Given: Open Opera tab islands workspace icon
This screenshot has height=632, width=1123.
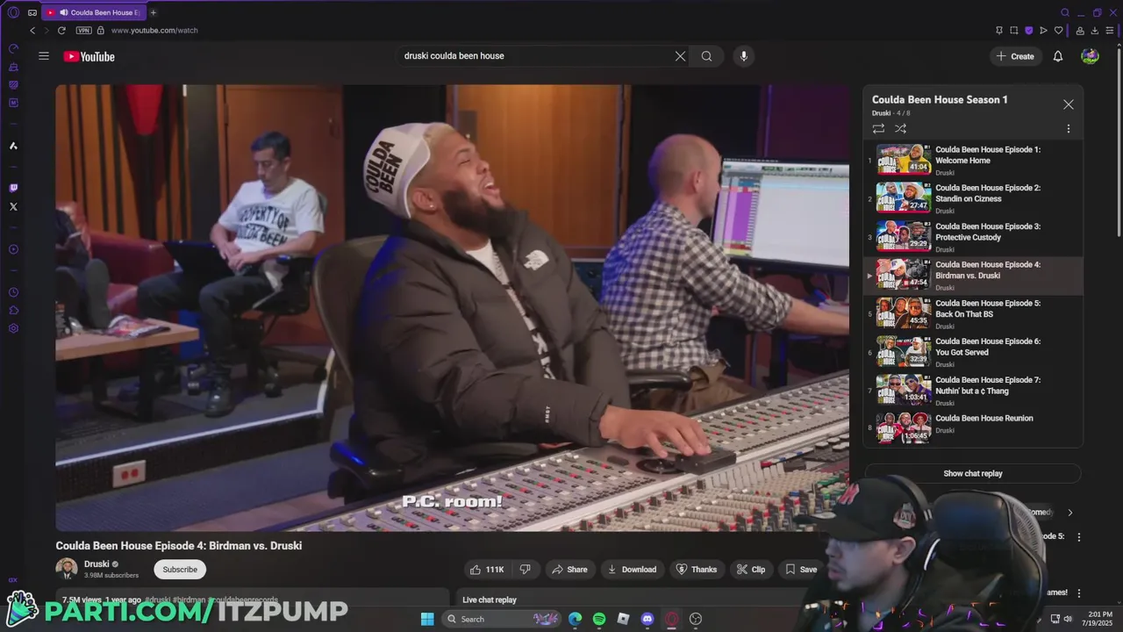Looking at the screenshot, I should (x=32, y=12).
